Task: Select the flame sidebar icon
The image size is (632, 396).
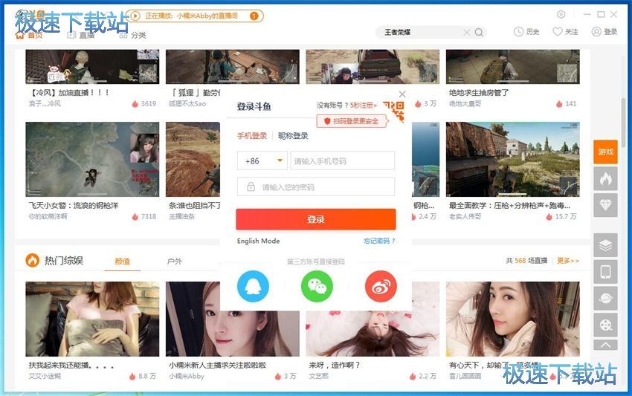Action: [605, 178]
